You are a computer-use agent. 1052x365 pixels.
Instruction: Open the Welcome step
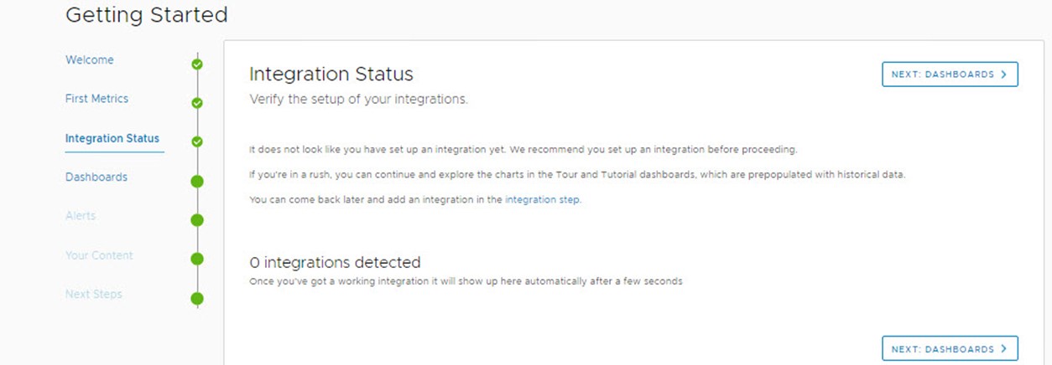point(90,60)
